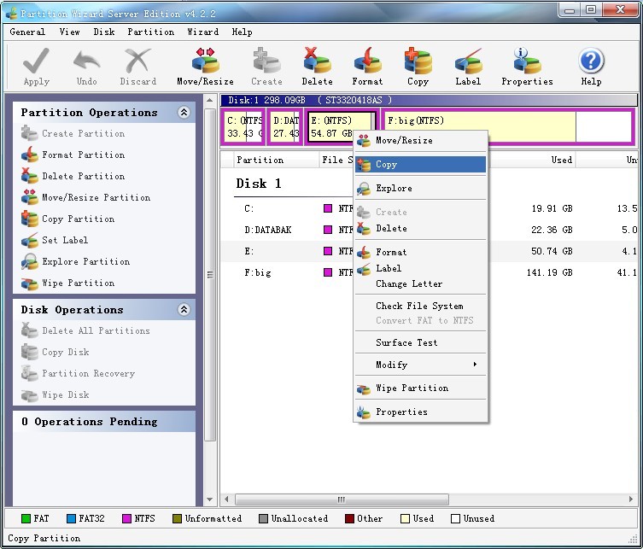This screenshot has width=643, height=549.
Task: Choose Check File System from context menu
Action: click(420, 306)
